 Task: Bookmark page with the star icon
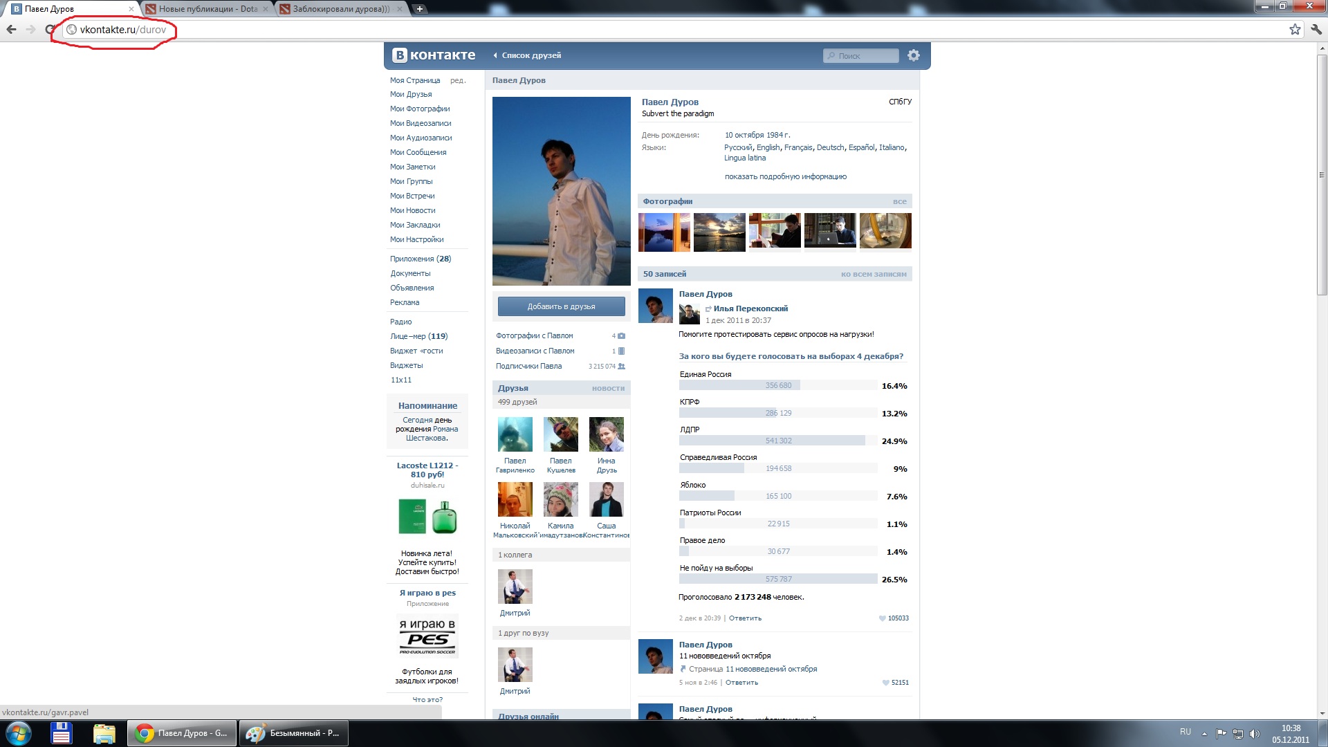pos(1295,29)
